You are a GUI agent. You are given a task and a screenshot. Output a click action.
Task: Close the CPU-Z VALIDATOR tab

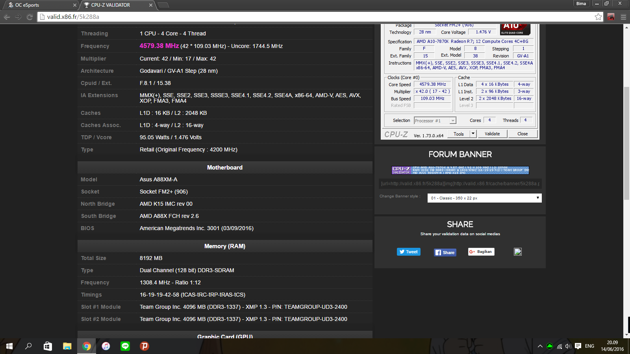pos(151,5)
